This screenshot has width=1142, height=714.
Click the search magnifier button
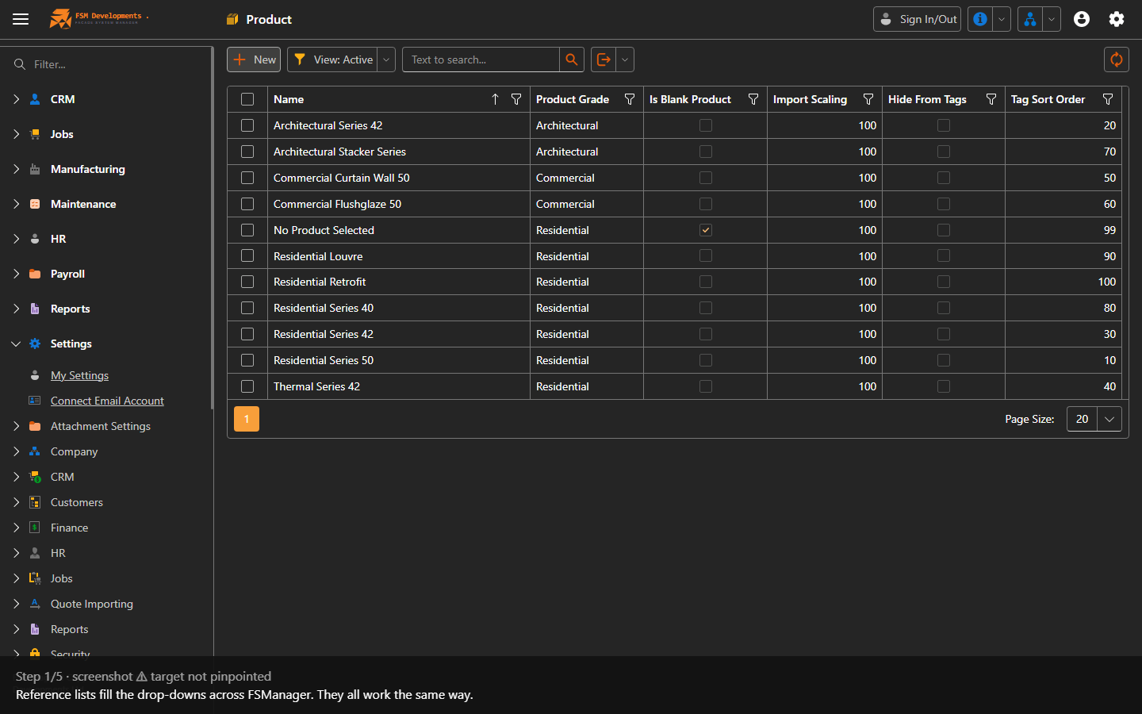pyautogui.click(x=572, y=59)
